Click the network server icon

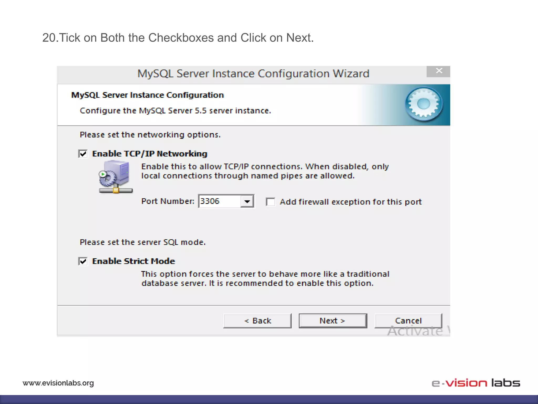pos(116,177)
